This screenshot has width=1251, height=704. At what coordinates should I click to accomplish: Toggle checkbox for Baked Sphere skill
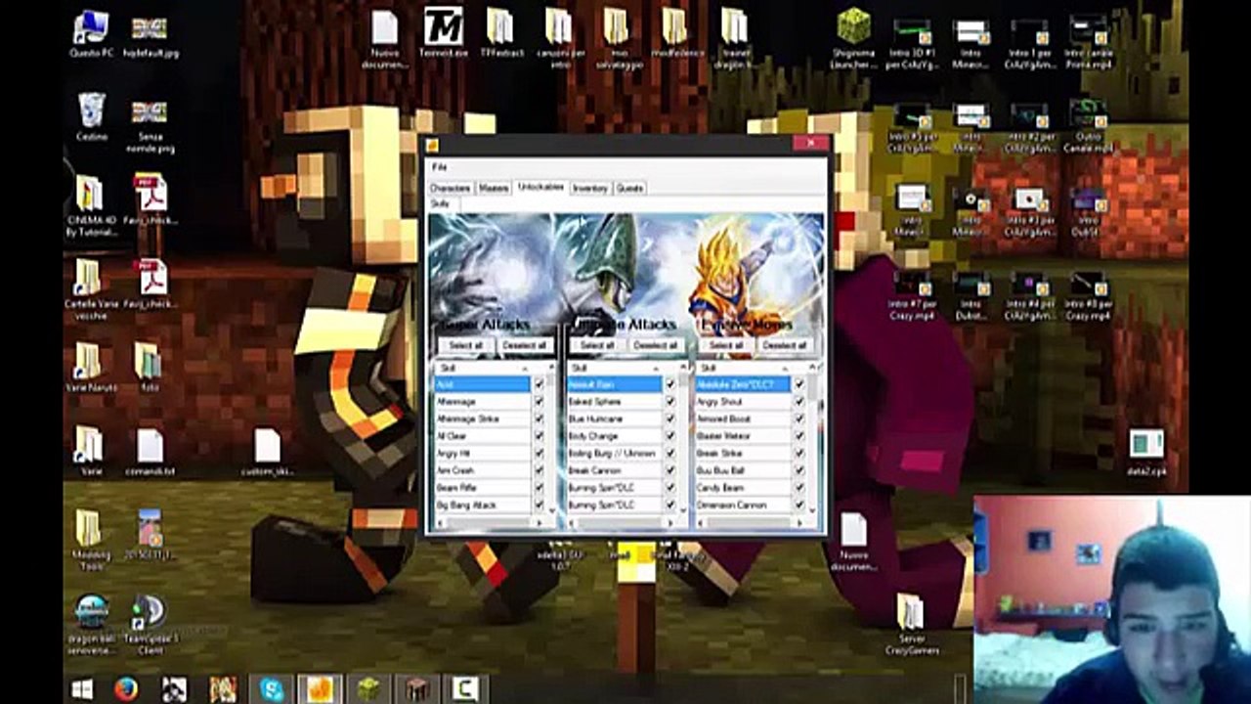point(669,403)
